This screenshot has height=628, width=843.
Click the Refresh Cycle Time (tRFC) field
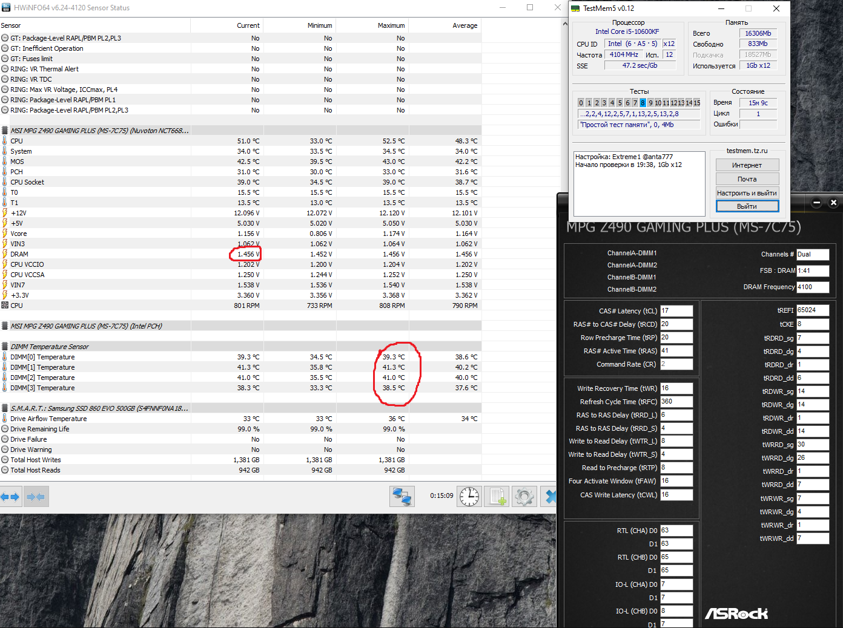tap(676, 402)
